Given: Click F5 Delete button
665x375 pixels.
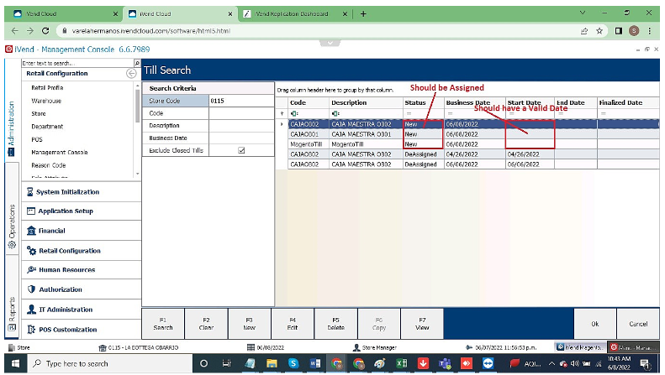Looking at the screenshot, I should point(336,324).
